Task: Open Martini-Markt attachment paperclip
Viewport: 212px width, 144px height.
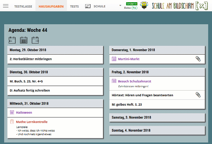Action: (x=198, y=59)
